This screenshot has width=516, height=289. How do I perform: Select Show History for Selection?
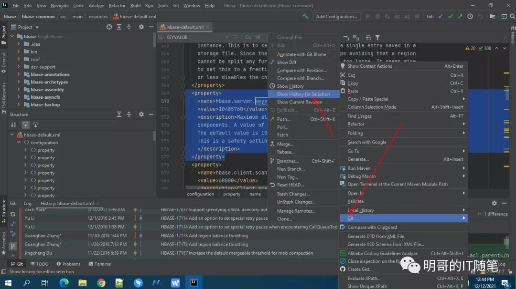[x=304, y=94]
